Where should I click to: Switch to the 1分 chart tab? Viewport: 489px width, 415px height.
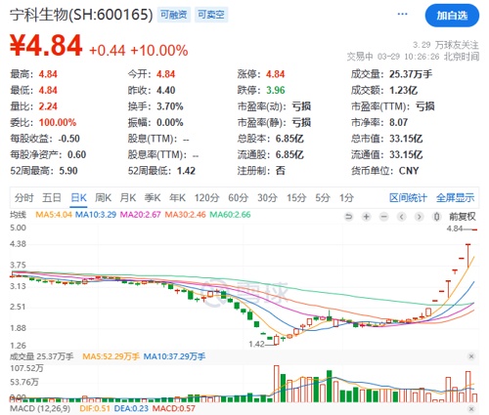pos(346,197)
